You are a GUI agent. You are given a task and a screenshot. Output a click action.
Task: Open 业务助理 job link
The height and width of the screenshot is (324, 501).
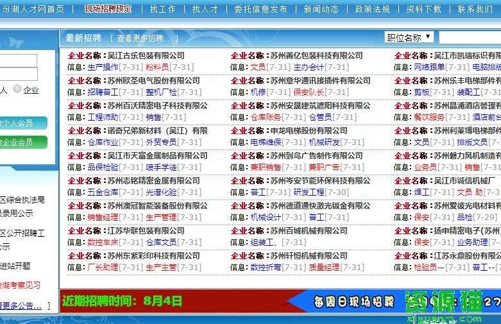[472, 243]
